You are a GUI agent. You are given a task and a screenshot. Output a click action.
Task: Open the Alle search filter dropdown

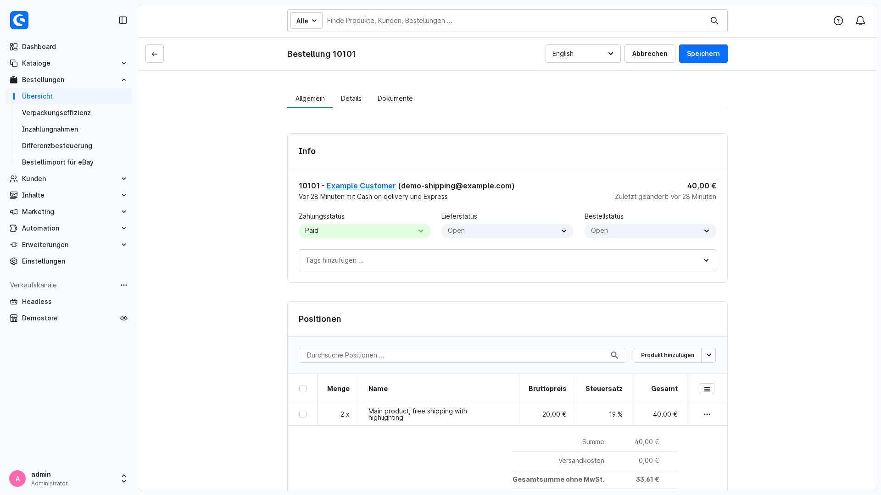307,21
